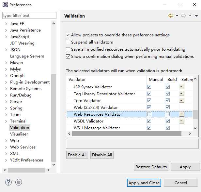Open settings for JSP Syntax Validator

tap(182, 87)
